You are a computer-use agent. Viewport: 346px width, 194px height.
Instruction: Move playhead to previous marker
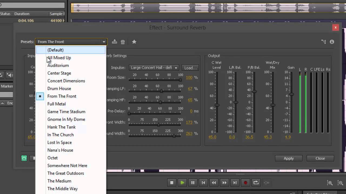(x=203, y=183)
